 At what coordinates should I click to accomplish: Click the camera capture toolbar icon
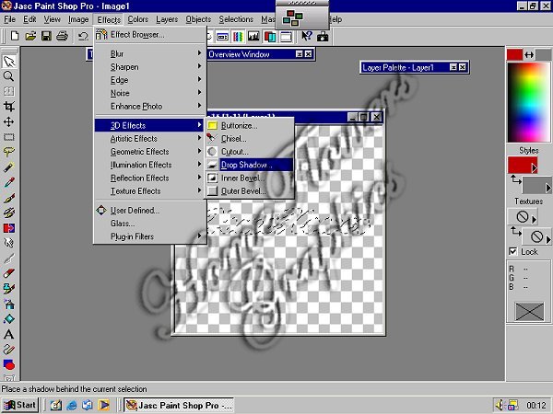pos(323,36)
